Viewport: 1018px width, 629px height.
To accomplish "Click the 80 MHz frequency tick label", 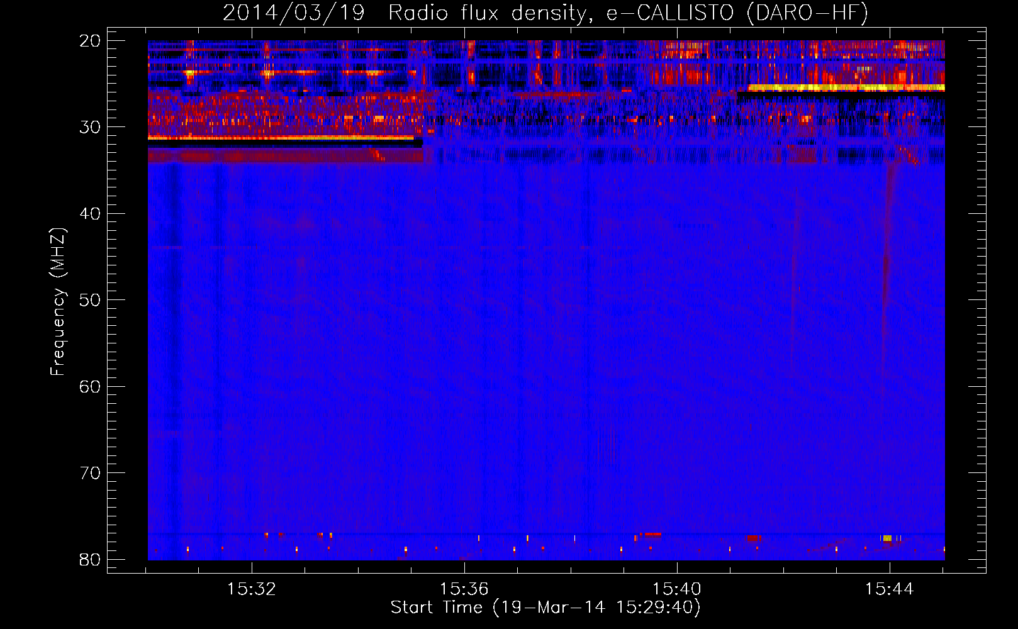I will (x=90, y=559).
